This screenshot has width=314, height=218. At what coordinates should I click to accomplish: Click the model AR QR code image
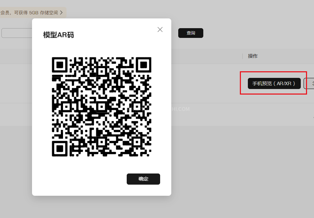pos(102,107)
